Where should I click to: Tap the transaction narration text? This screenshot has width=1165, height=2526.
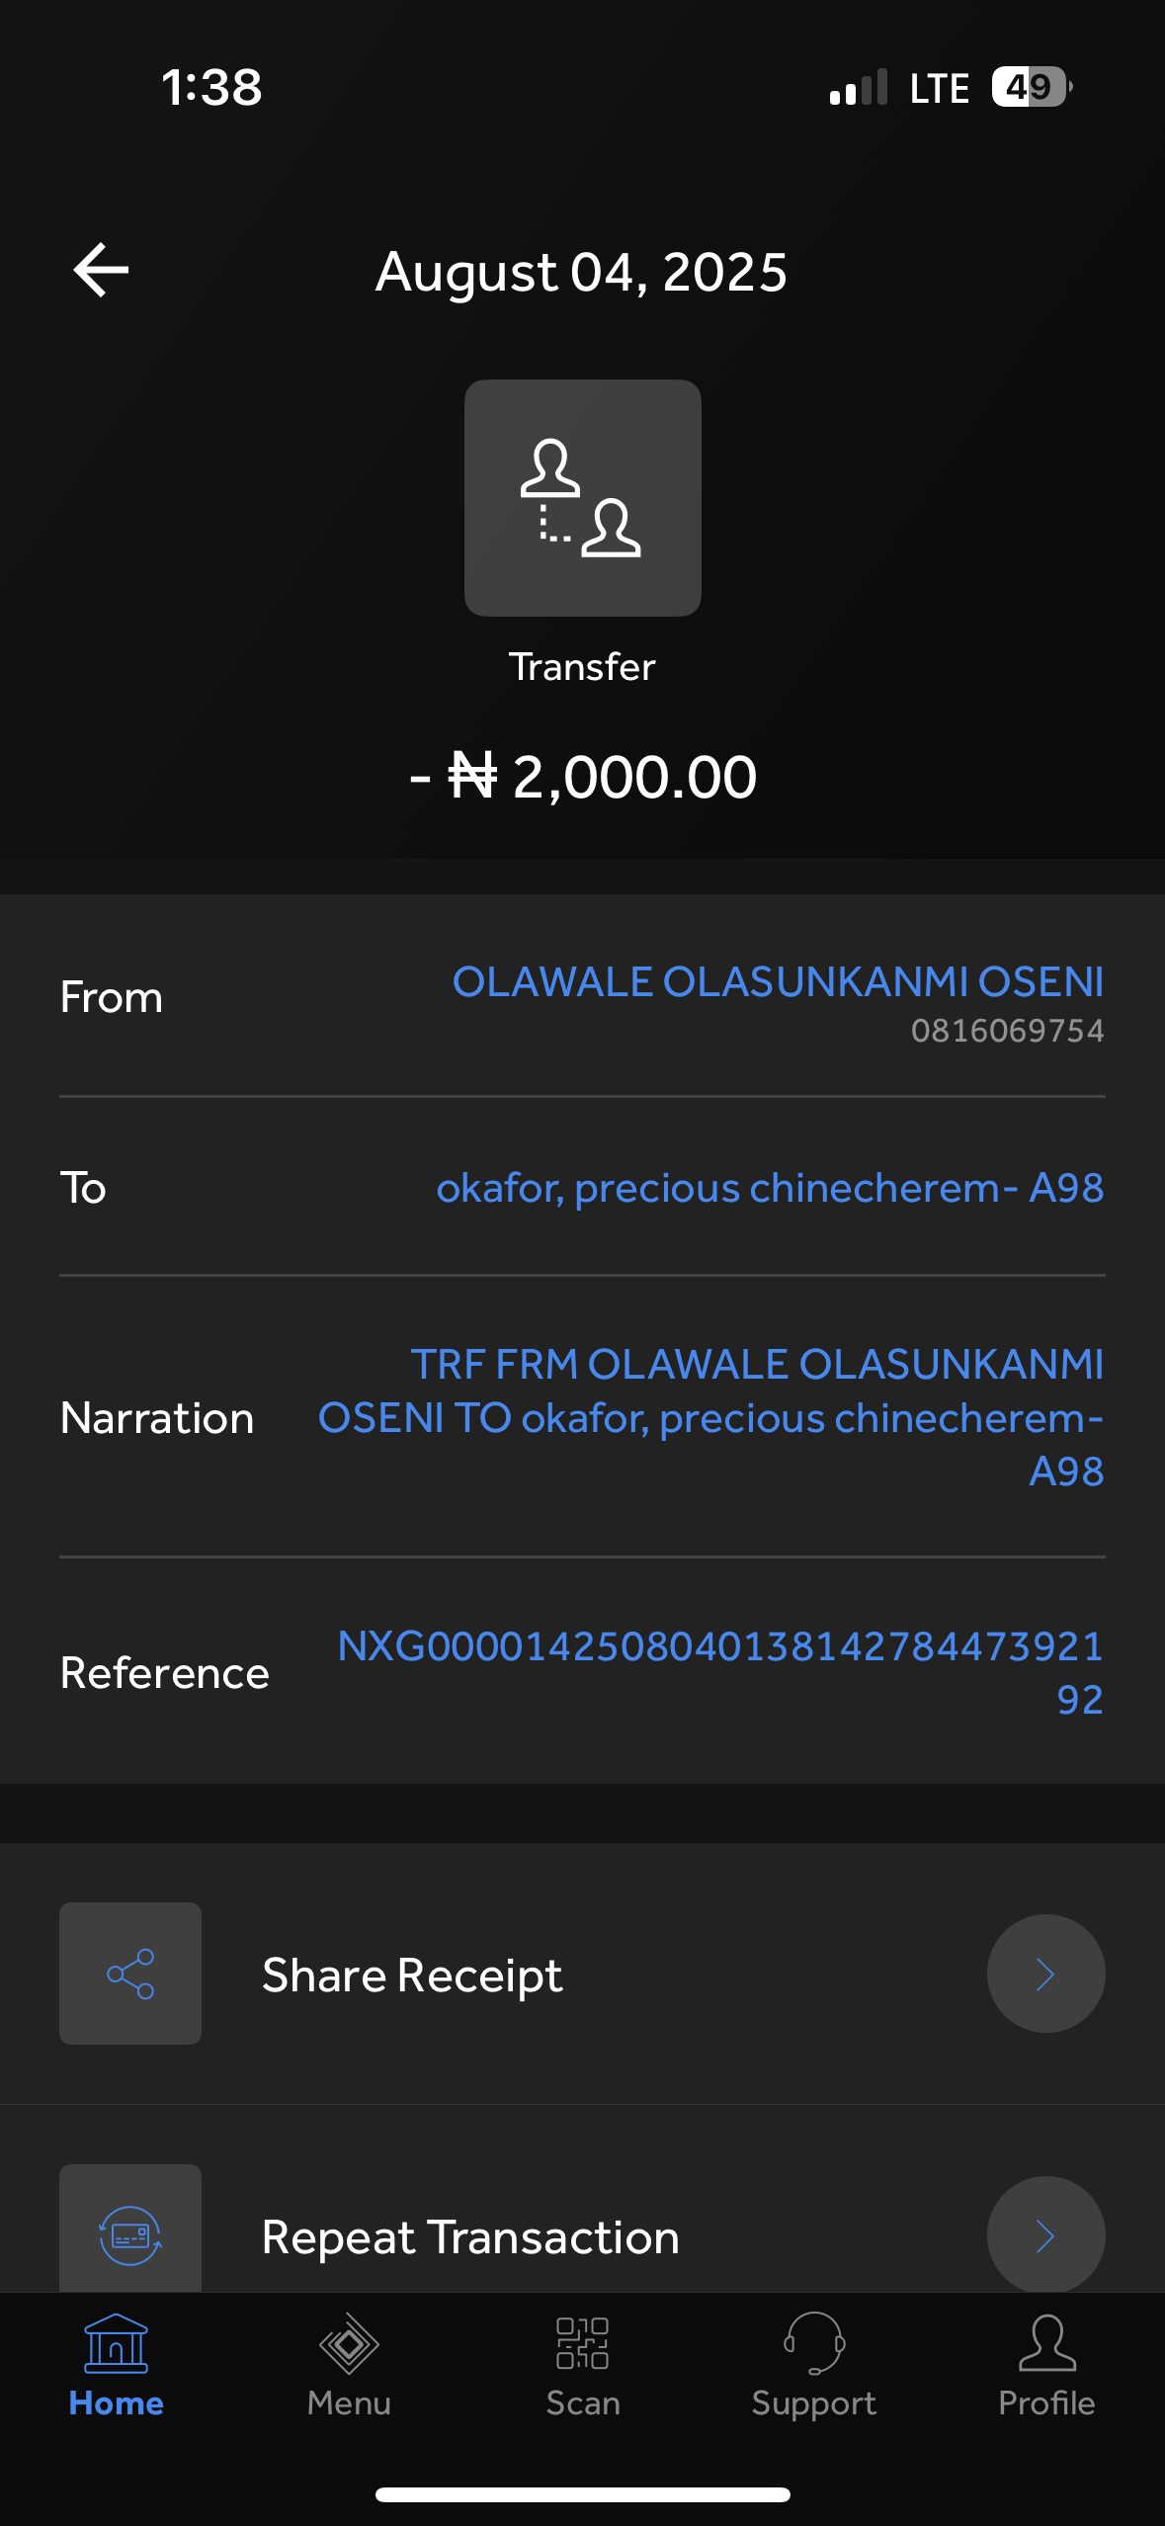click(710, 1418)
